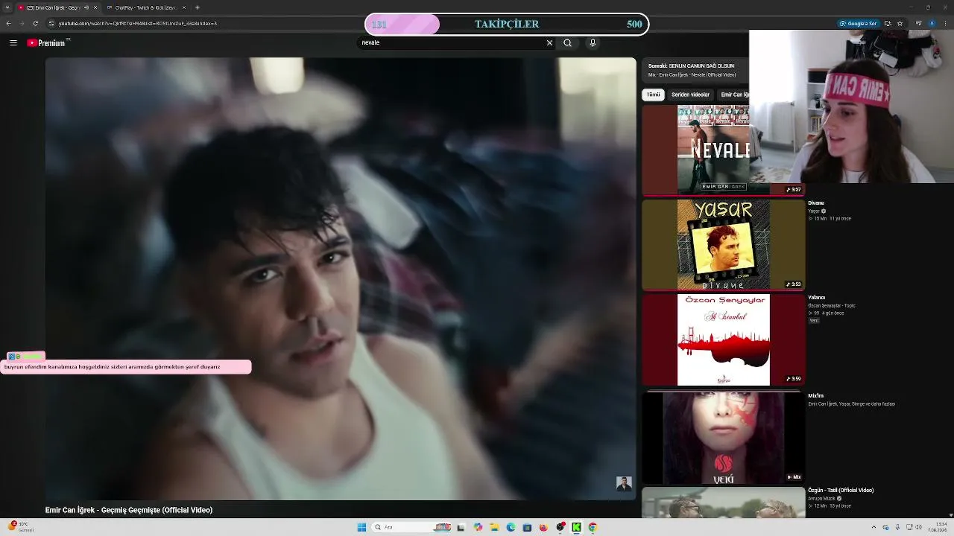Mute the playing YouTube tab audio icon
Viewport: 954px width, 536px height.
(86, 7)
